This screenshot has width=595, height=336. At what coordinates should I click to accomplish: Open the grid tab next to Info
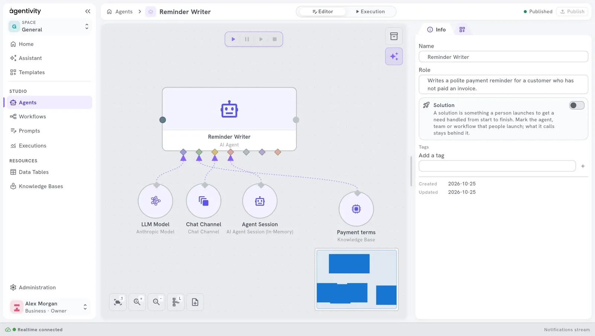462,29
